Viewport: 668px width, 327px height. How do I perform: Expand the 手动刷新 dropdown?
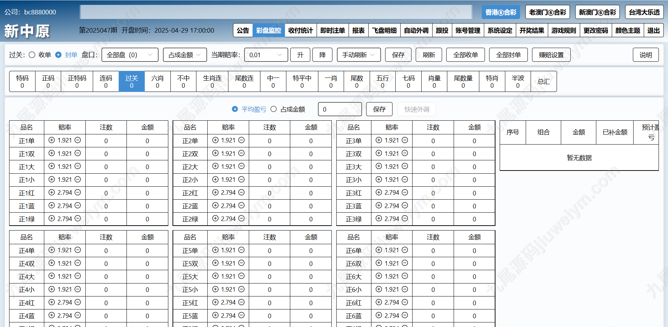(359, 55)
